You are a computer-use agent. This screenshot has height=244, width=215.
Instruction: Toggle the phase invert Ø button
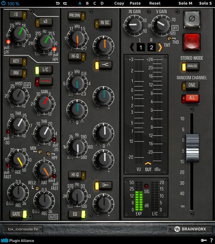click(x=192, y=19)
